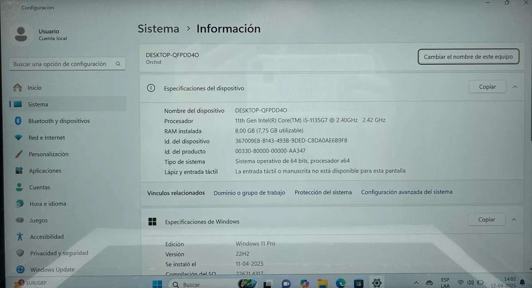Open Privacidad y seguridad settings
Image resolution: width=532 pixels, height=288 pixels.
tap(59, 253)
